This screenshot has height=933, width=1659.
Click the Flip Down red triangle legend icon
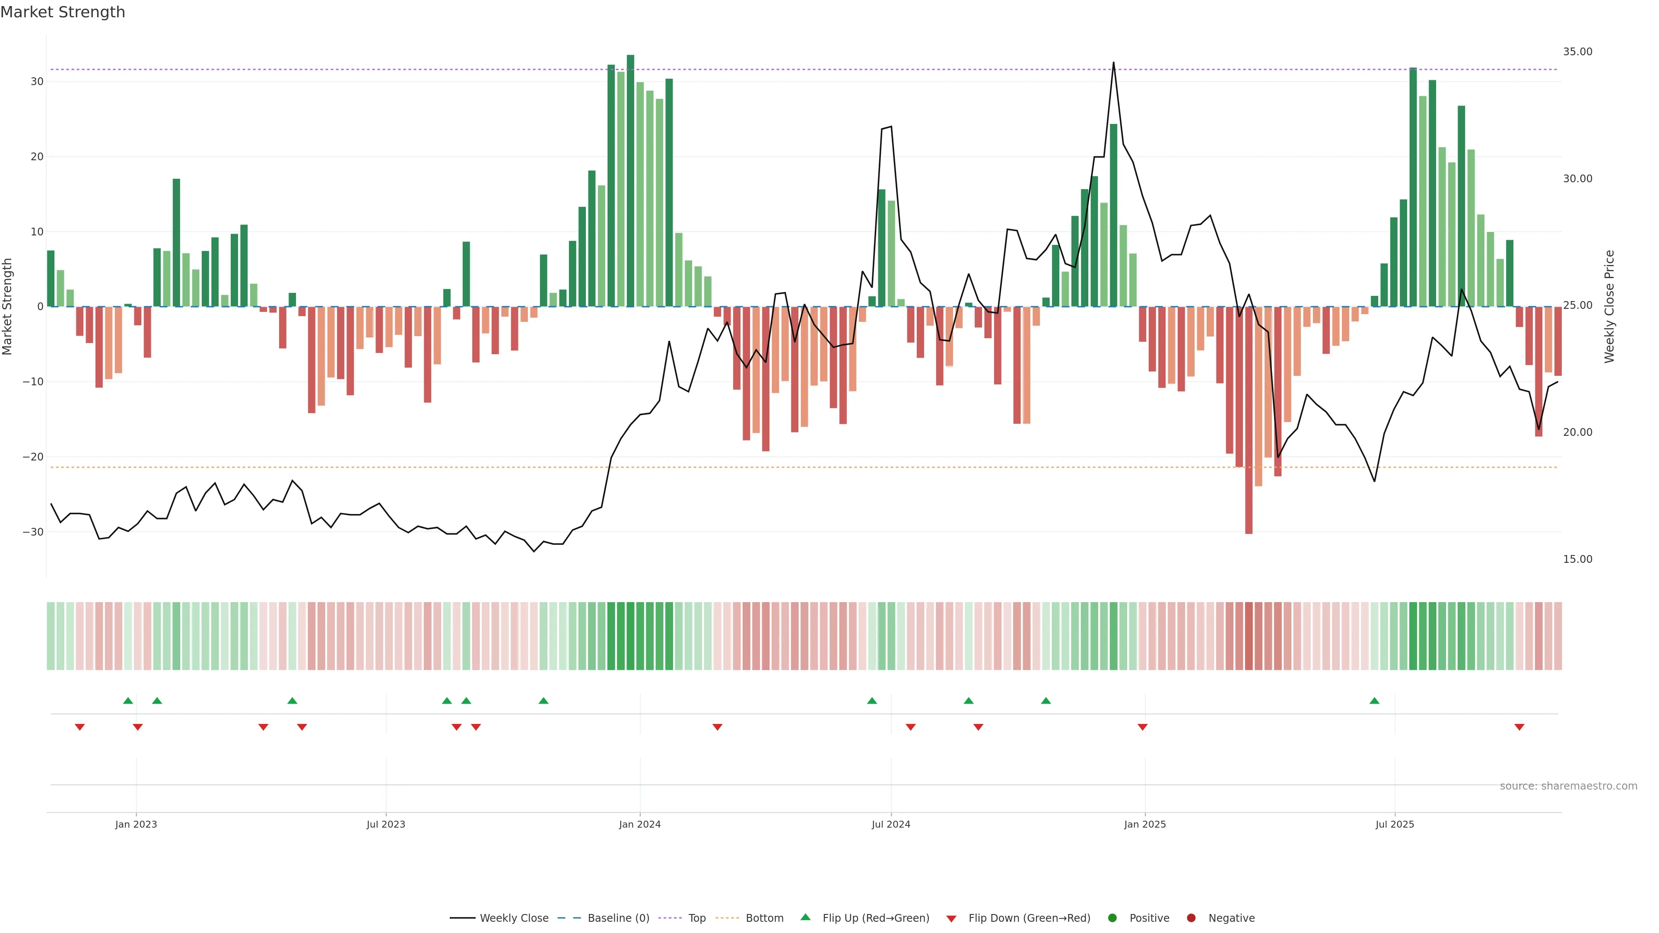pos(951,919)
